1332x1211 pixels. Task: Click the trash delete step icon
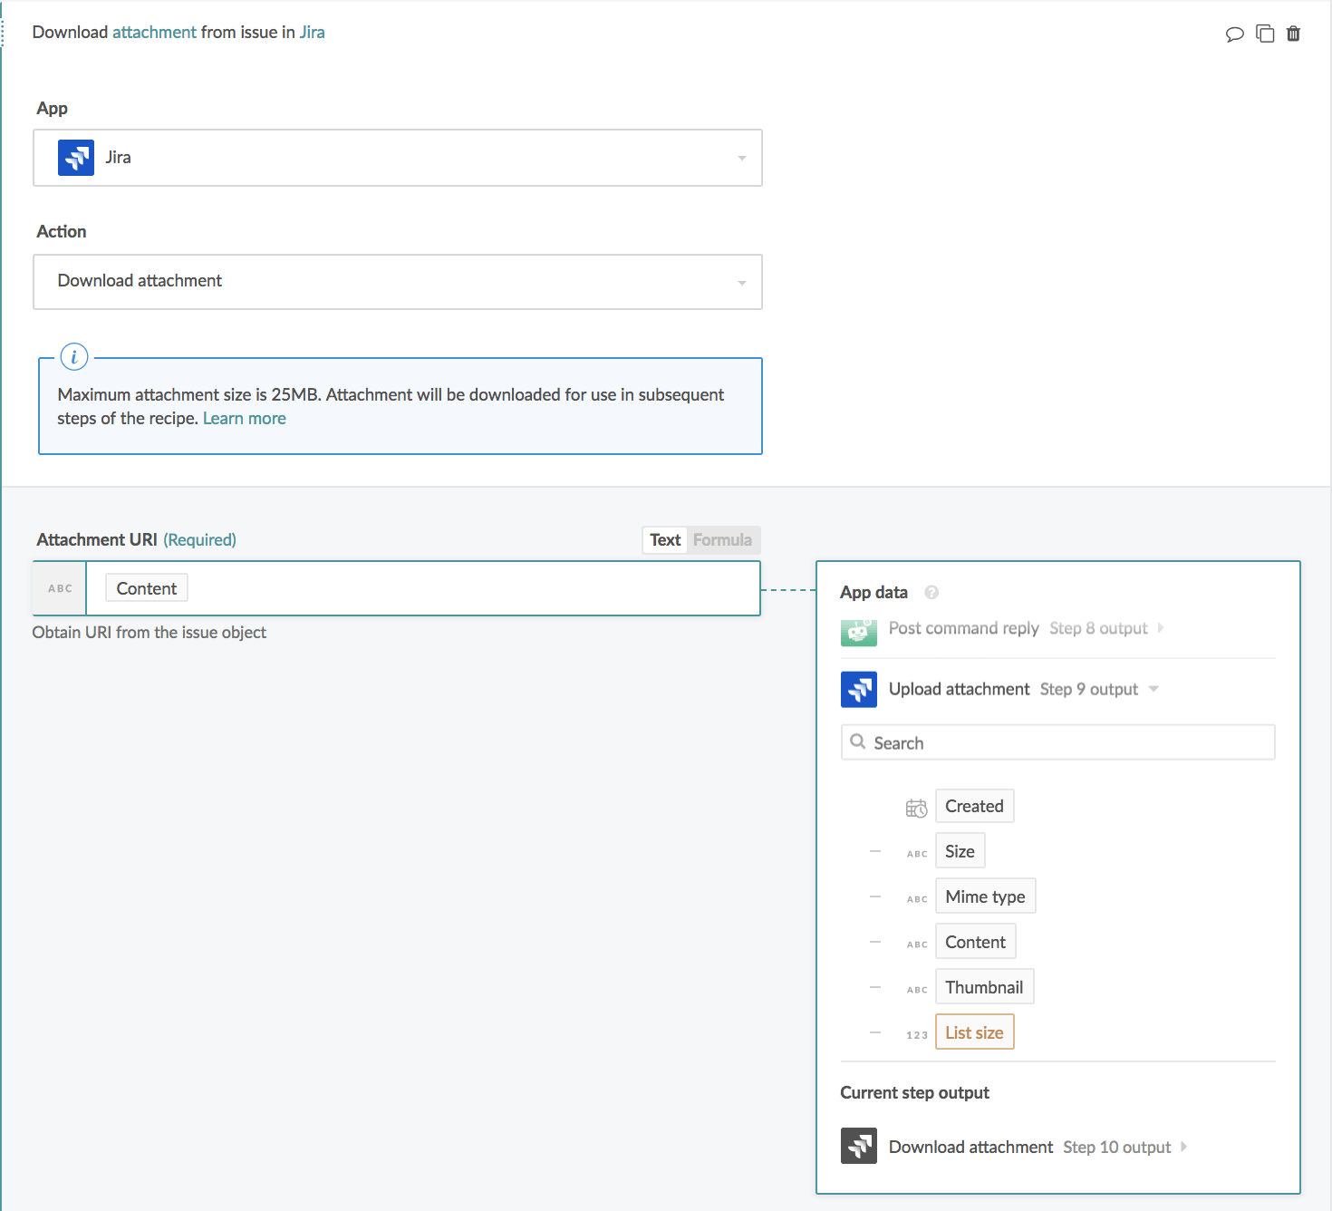(x=1293, y=34)
